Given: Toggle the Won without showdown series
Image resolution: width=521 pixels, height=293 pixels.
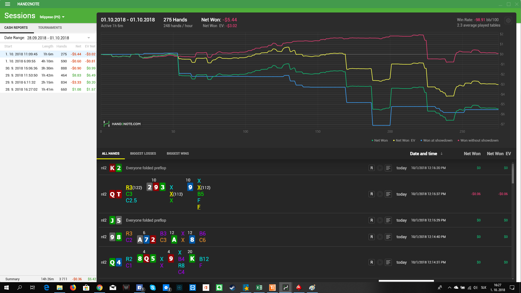Looking at the screenshot, I should pyautogui.click(x=478, y=141).
